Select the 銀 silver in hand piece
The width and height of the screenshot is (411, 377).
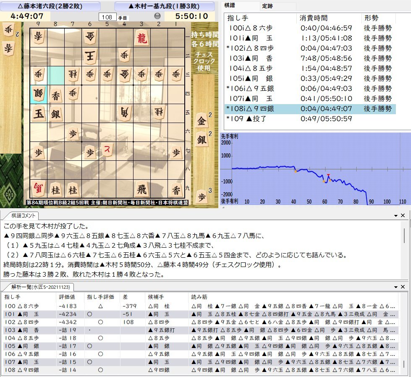click(x=202, y=140)
